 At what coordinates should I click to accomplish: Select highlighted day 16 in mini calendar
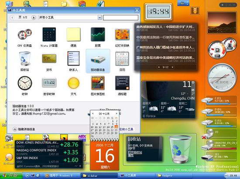pos(116,127)
